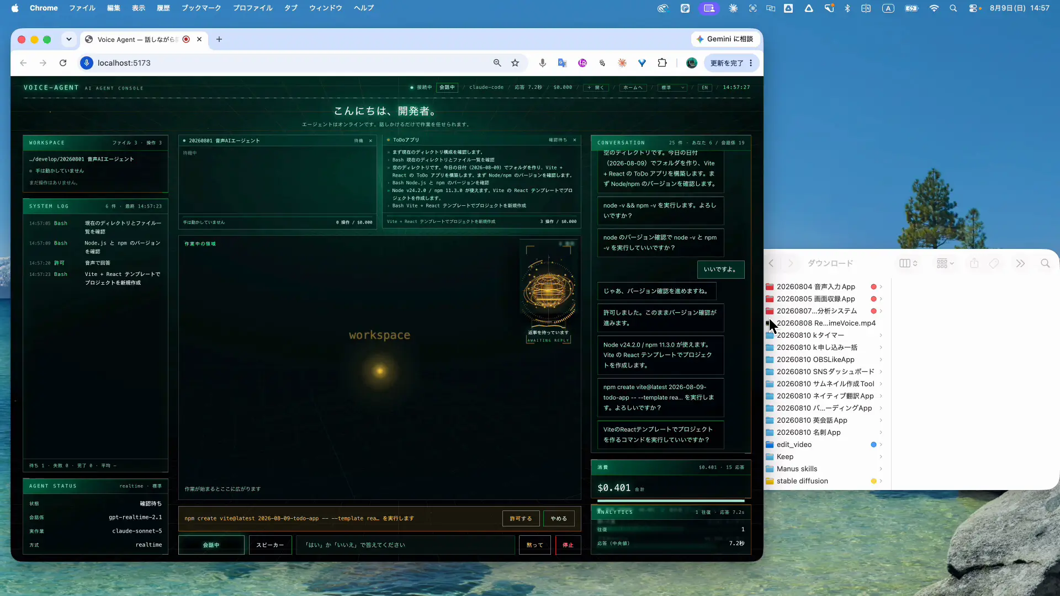Screen dimensions: 1060x596
Task: Click the Chrome back arrow
Action: 23,63
